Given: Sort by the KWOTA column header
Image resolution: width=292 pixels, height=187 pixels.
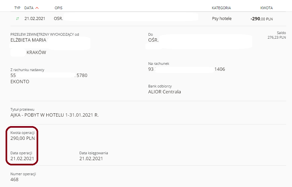Looking at the screenshot, I should pyautogui.click(x=267, y=8).
